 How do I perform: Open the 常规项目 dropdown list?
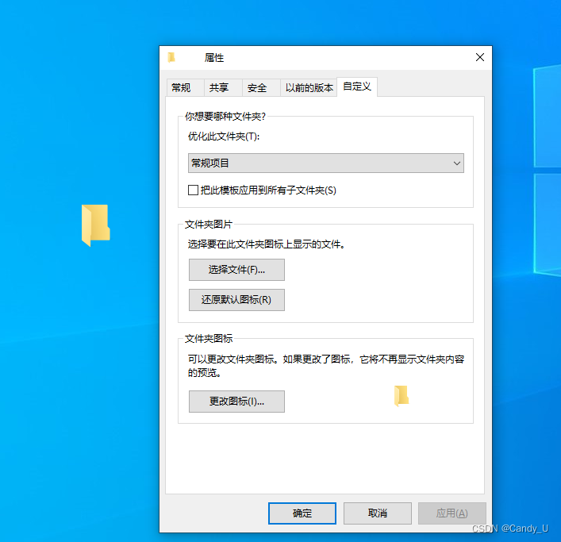(326, 163)
